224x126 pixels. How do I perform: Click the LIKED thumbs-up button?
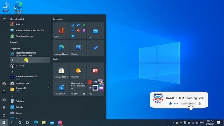tap(173, 103)
